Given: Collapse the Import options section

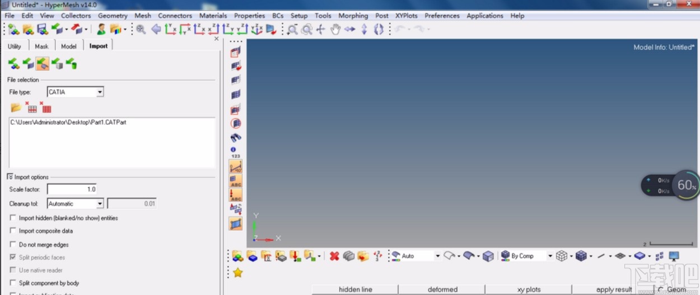Looking at the screenshot, I should click(10, 177).
